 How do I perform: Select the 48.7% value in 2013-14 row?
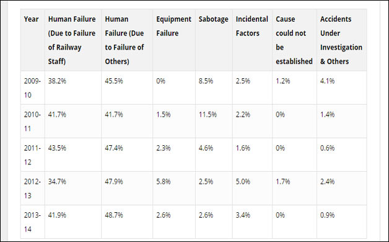pos(114,215)
